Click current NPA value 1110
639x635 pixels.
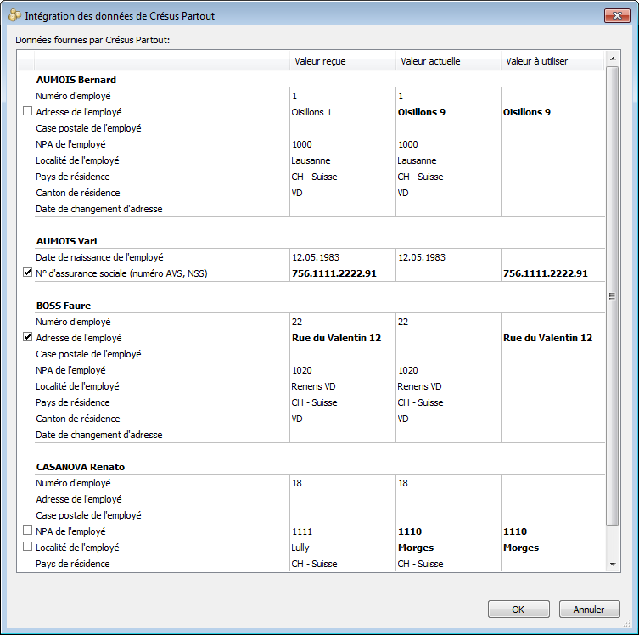click(410, 531)
